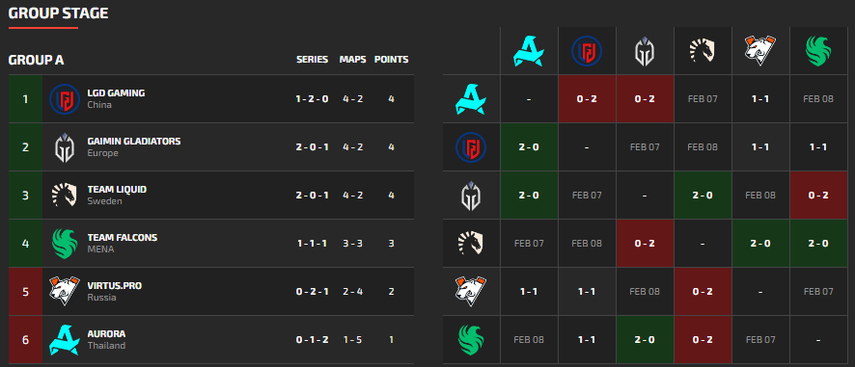Viewport: 855px width, 367px height.
Task: Open Falcons vs Gladiators green 2-0 result cell
Action: pos(645,339)
